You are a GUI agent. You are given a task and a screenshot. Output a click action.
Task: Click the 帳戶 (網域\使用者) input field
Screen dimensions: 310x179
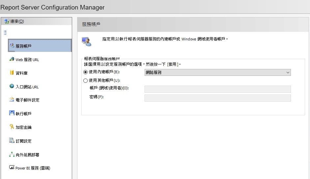click(217, 89)
